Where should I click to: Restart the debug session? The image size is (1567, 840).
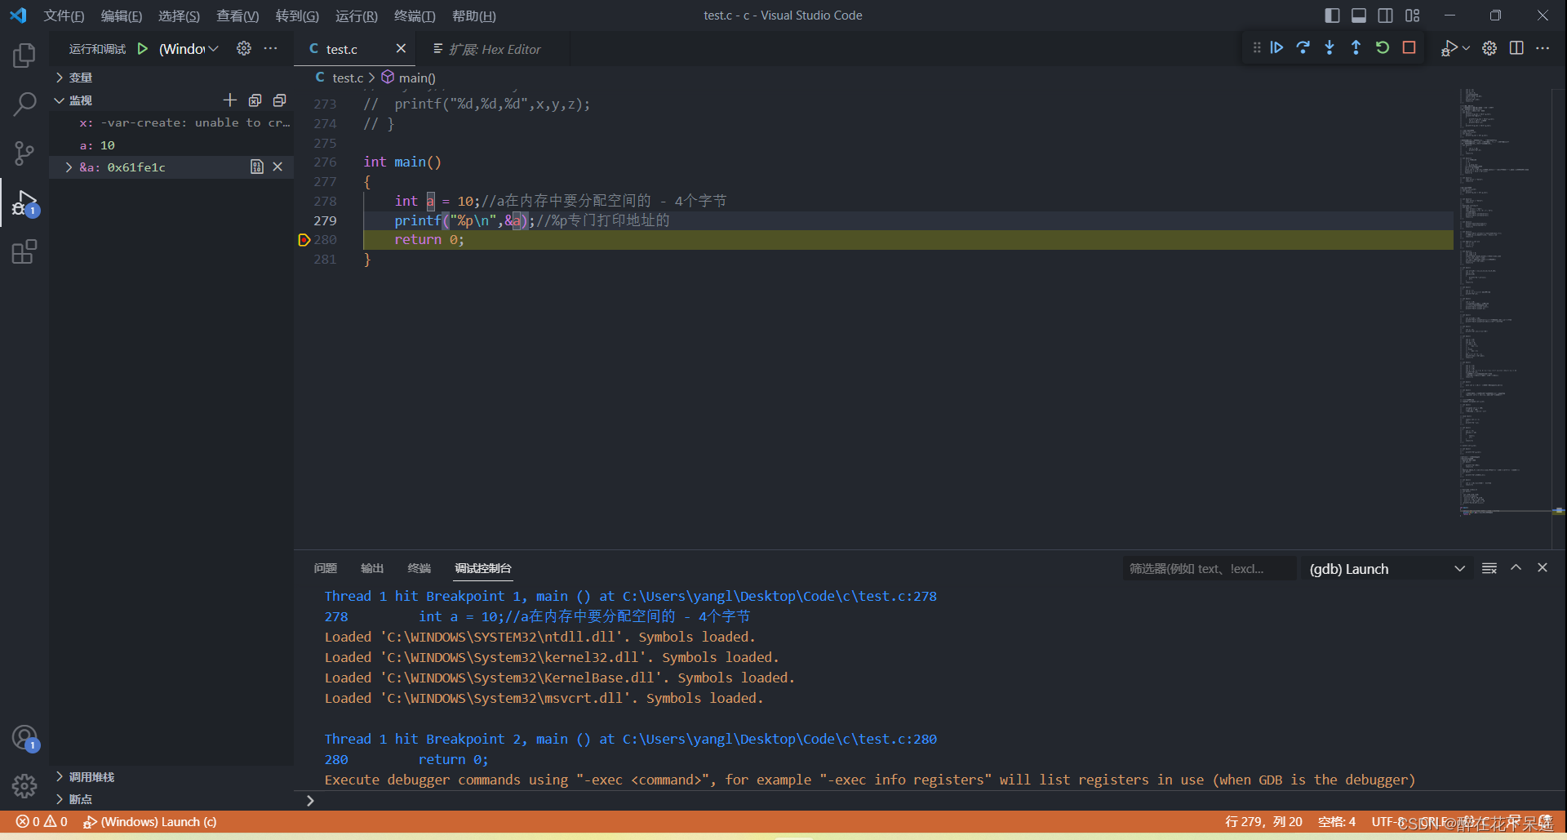point(1382,47)
